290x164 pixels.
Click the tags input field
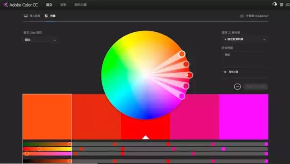tap(245, 59)
